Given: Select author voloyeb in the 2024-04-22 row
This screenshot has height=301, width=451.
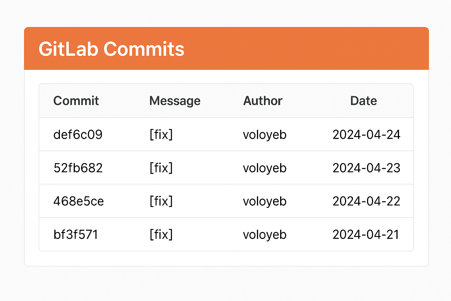Looking at the screenshot, I should click(x=265, y=202).
